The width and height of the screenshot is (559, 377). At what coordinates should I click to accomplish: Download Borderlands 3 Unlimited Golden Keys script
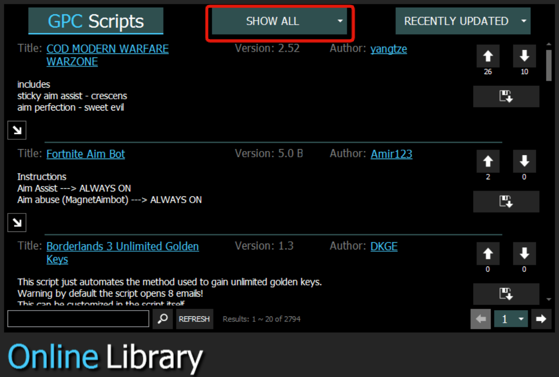(x=506, y=294)
